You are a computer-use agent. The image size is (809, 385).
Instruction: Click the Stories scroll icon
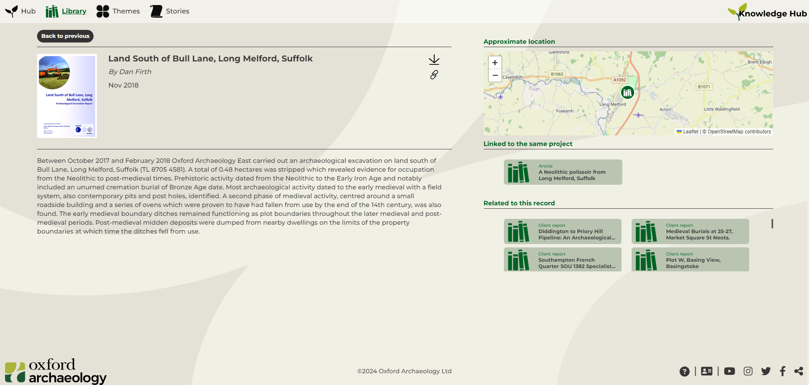(x=156, y=11)
